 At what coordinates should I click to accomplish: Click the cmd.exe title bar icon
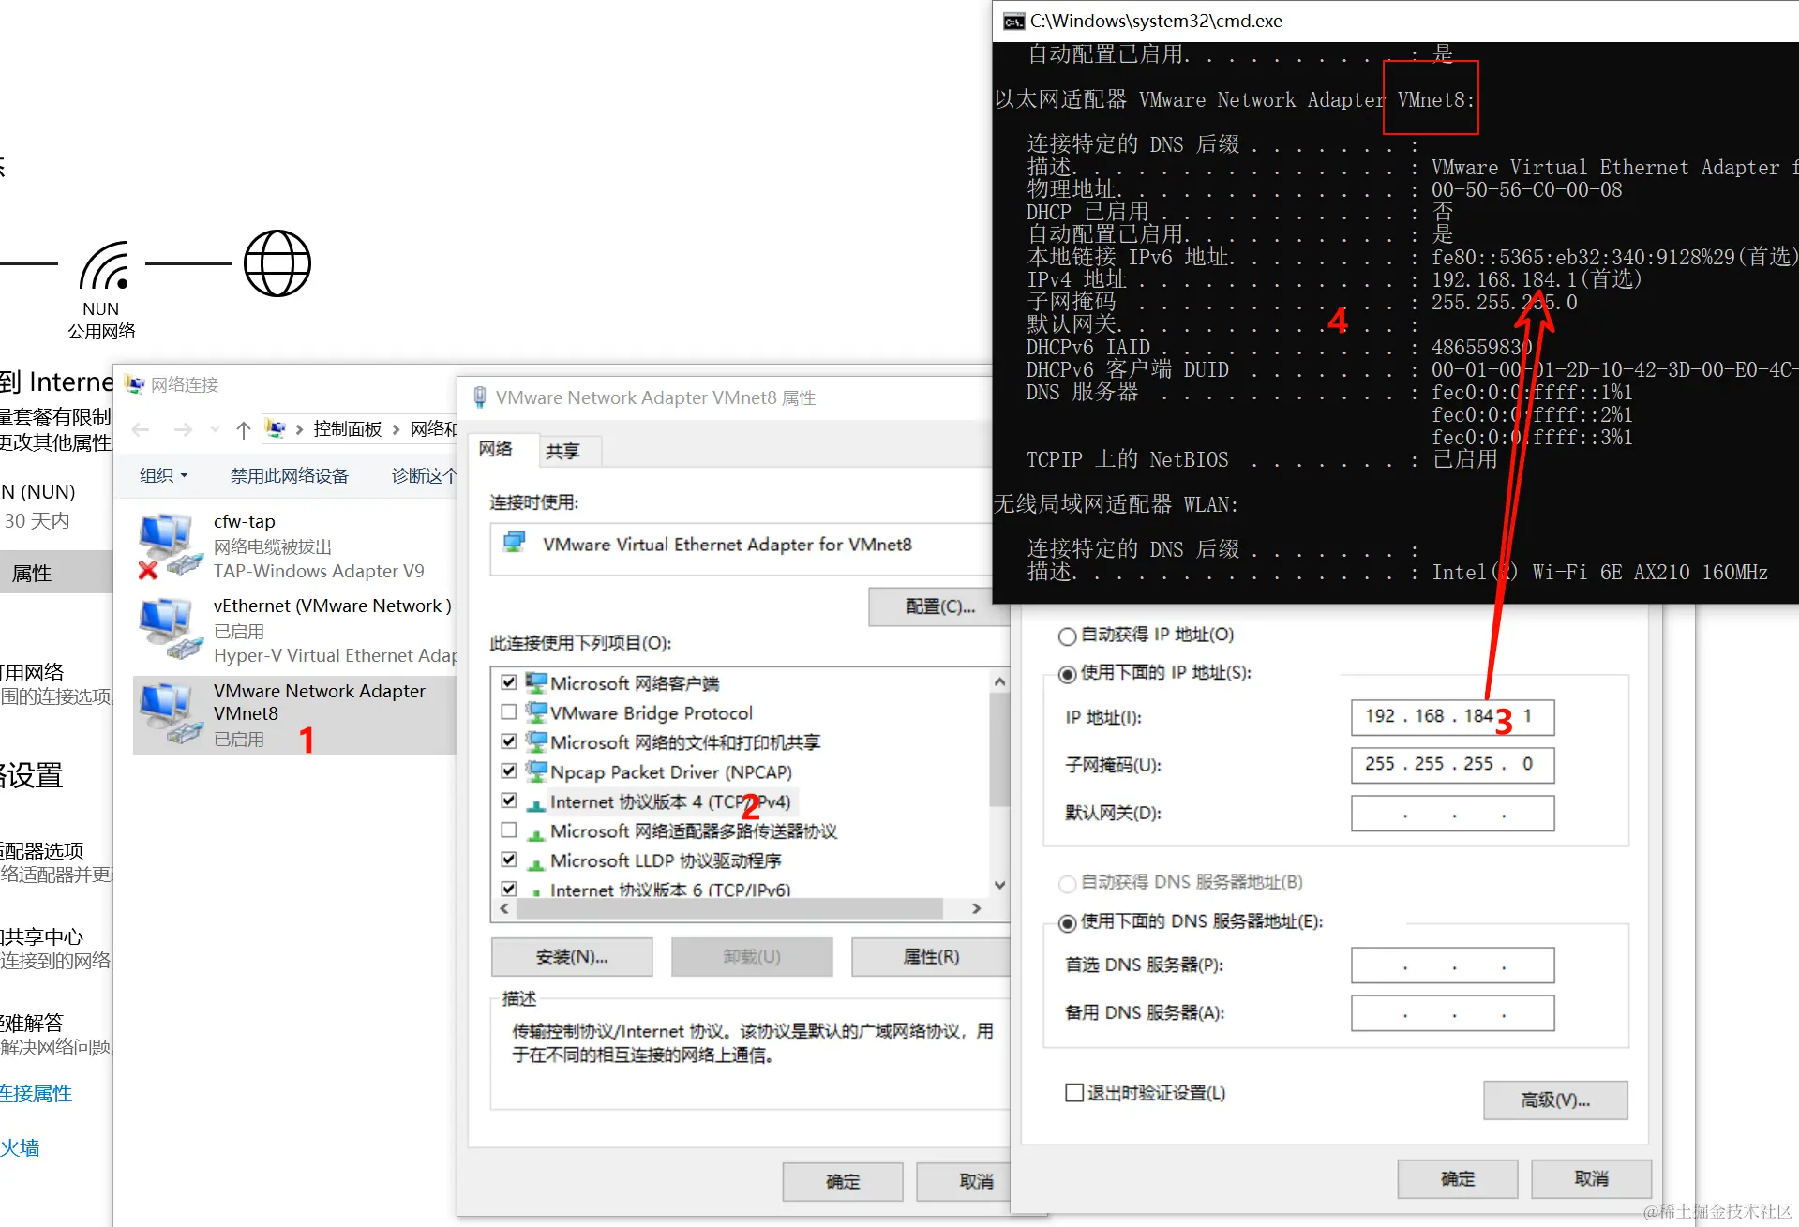1013,22
